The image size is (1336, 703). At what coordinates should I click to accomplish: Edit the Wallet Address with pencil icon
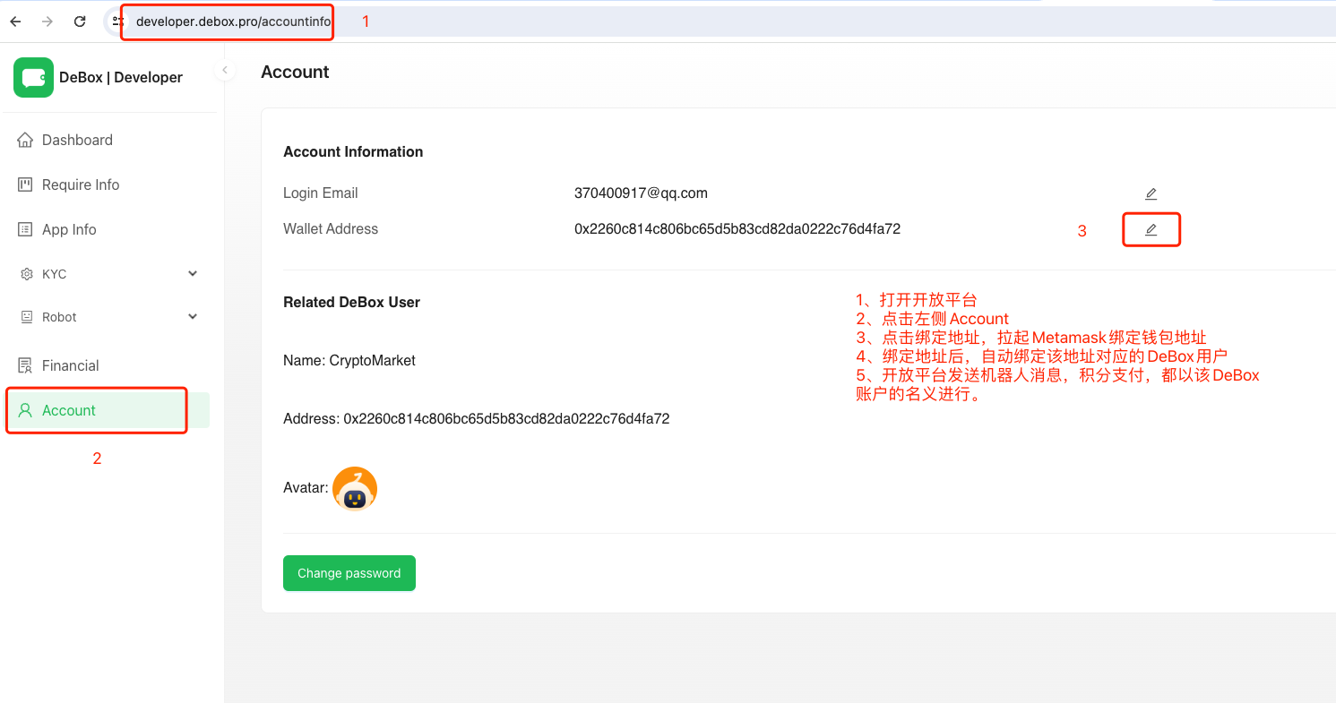[1151, 230]
